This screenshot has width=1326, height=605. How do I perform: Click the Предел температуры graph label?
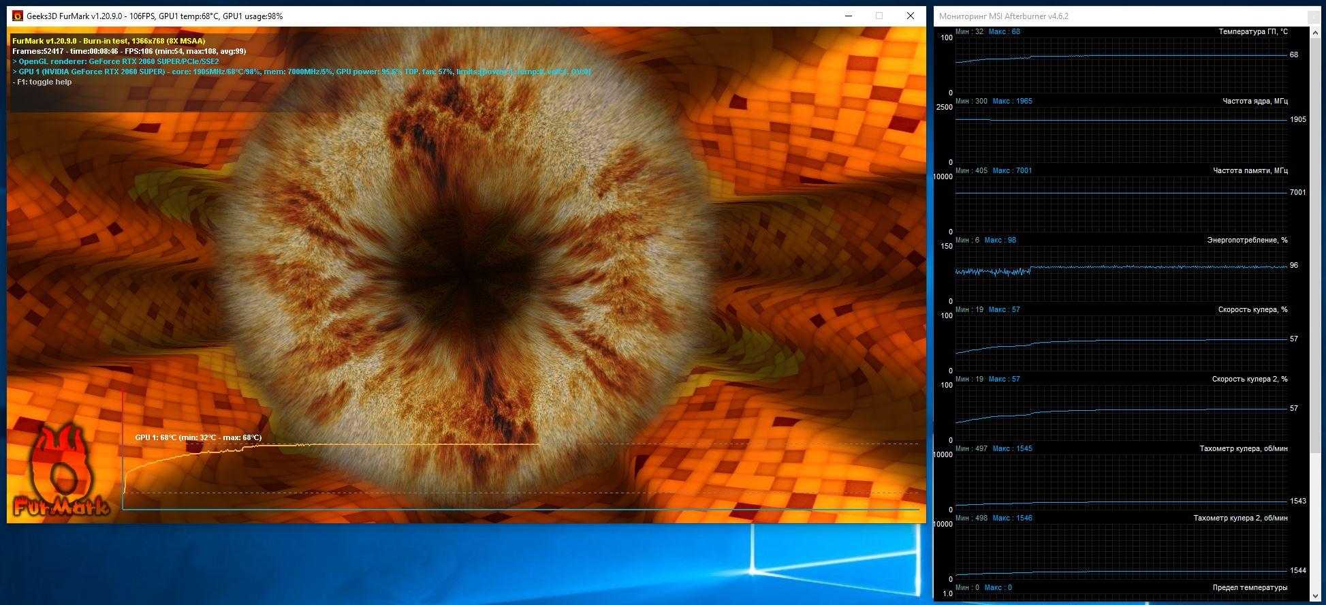coord(1249,587)
